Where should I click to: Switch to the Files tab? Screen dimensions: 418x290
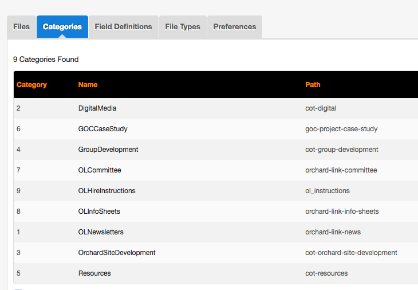(21, 27)
